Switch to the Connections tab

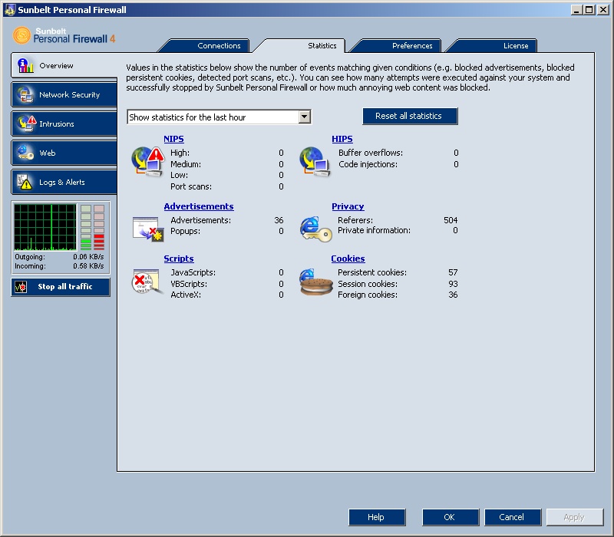tap(219, 46)
